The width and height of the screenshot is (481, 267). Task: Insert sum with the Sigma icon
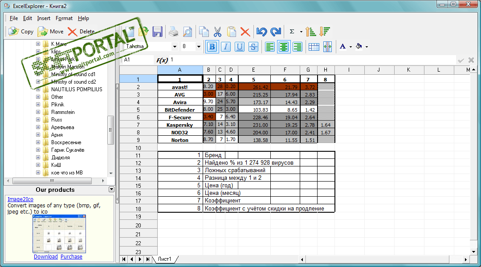(292, 31)
